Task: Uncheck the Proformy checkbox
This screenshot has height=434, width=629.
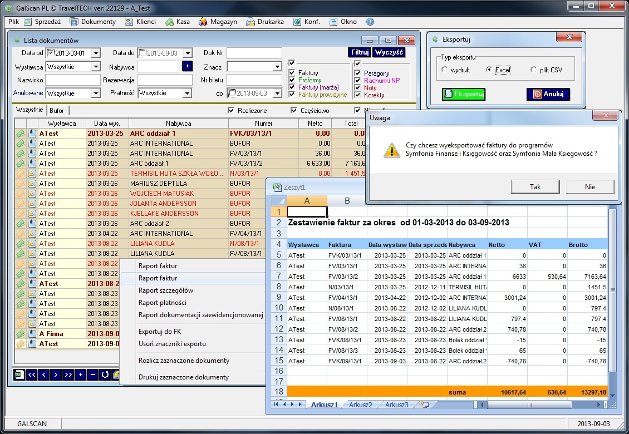Action: (292, 80)
